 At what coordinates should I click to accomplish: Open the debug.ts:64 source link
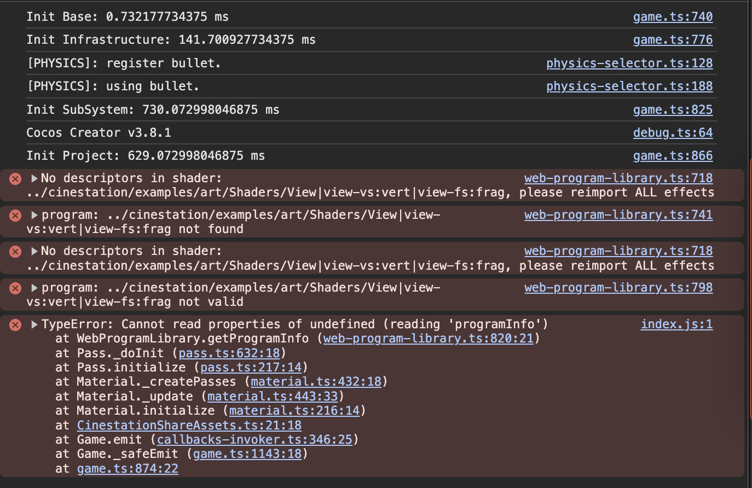673,133
